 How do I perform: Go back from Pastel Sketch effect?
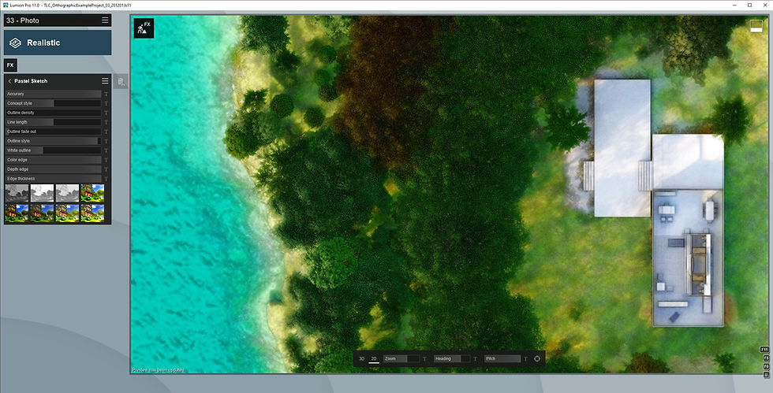(9, 81)
